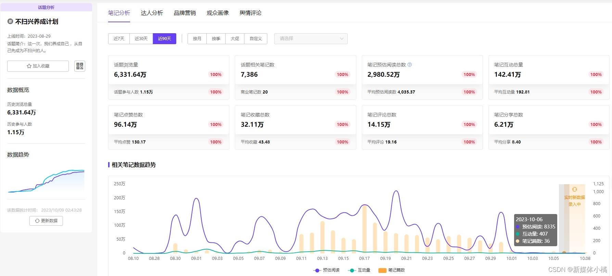Toggle the 笔记篇数 legend series
612x276 pixels.
click(392, 270)
